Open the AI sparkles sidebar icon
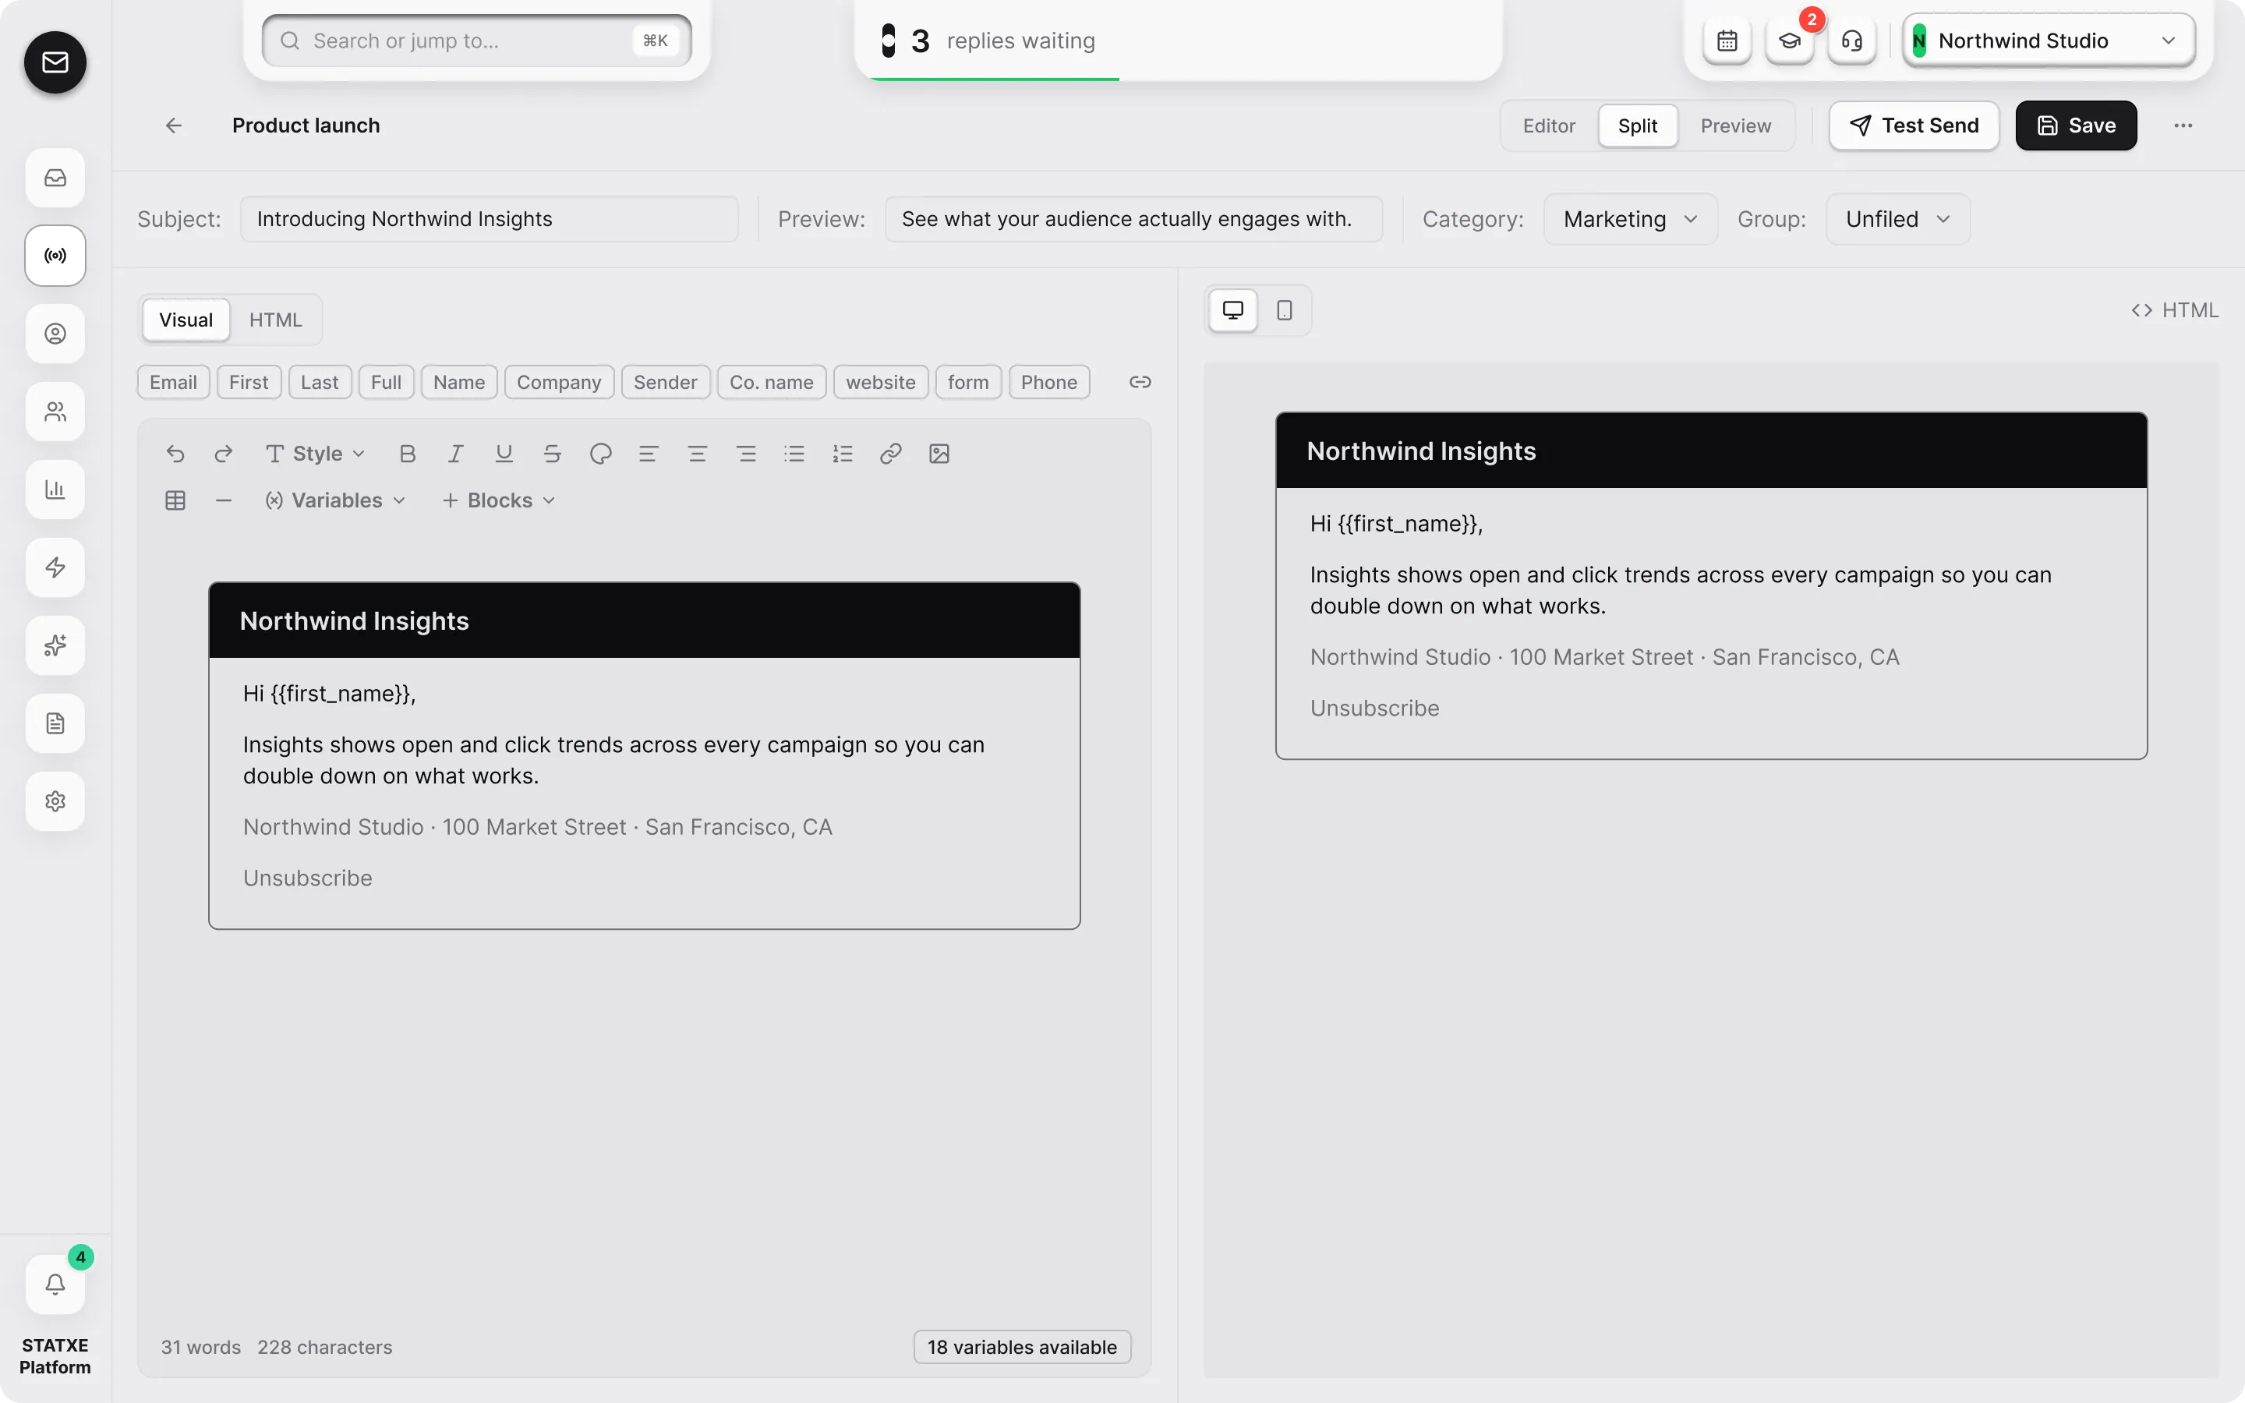The image size is (2245, 1403). 55,645
